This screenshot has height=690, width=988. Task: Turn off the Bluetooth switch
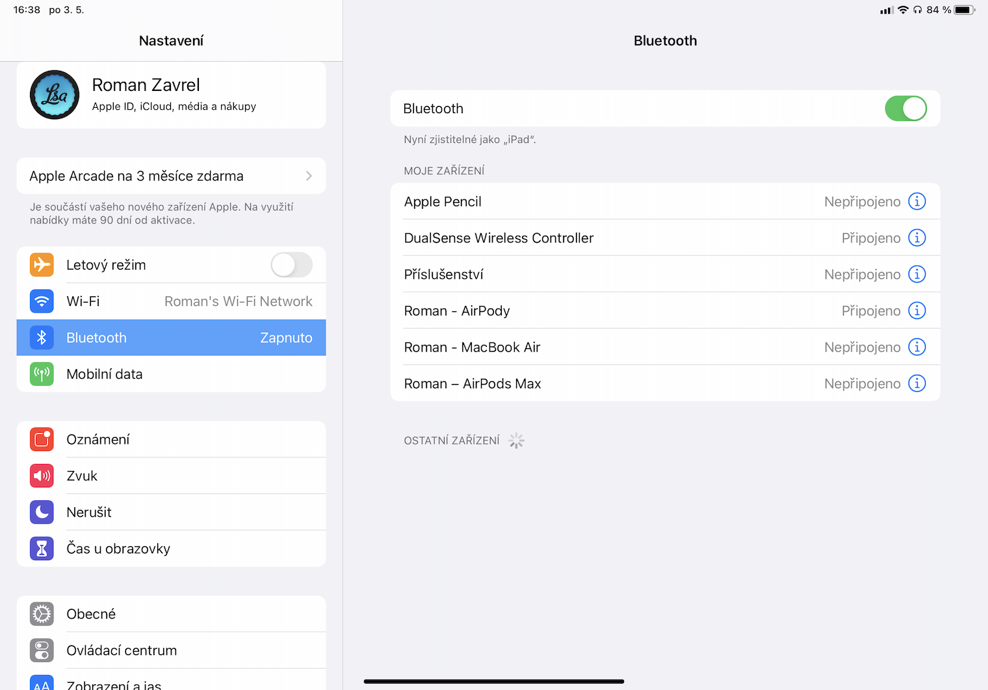[905, 109]
